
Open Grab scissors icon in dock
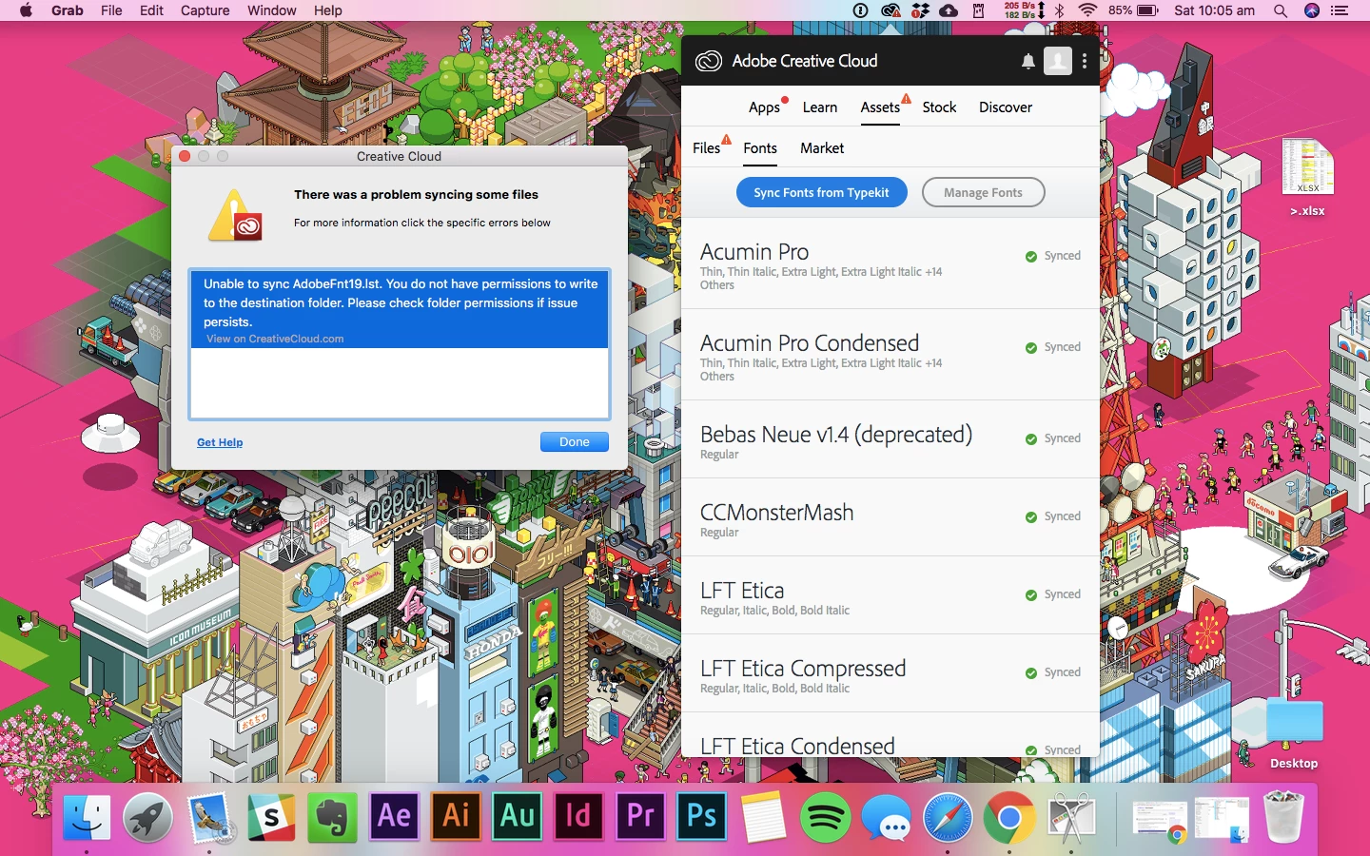(x=1072, y=817)
